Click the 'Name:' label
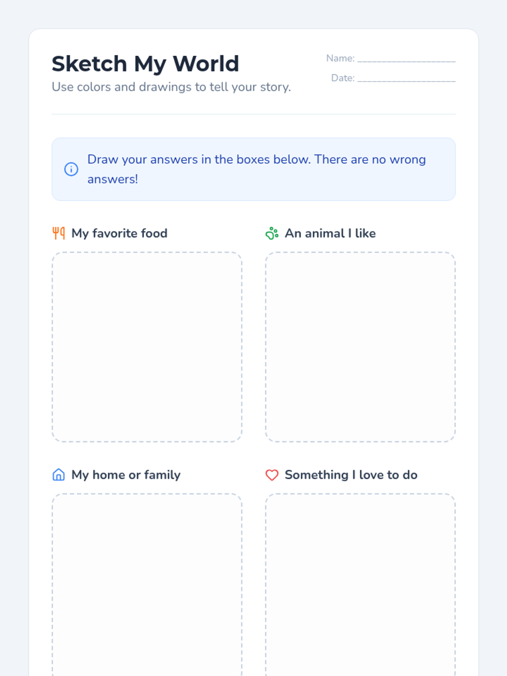Image resolution: width=507 pixels, height=676 pixels. (x=340, y=58)
